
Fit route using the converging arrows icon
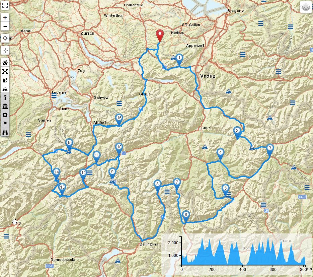5,71
